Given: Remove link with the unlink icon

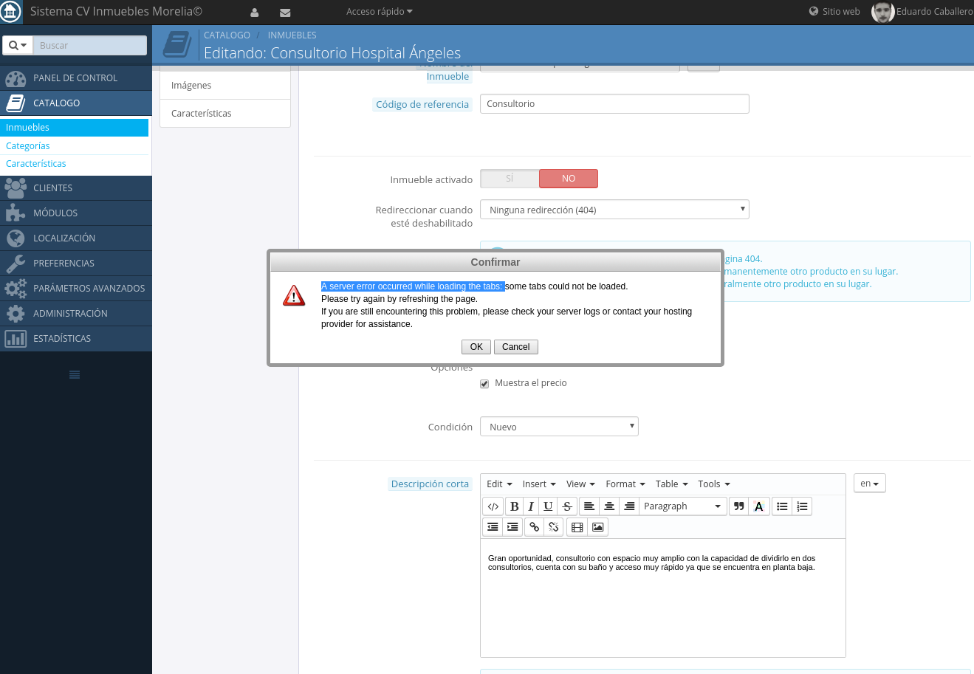Looking at the screenshot, I should point(554,527).
